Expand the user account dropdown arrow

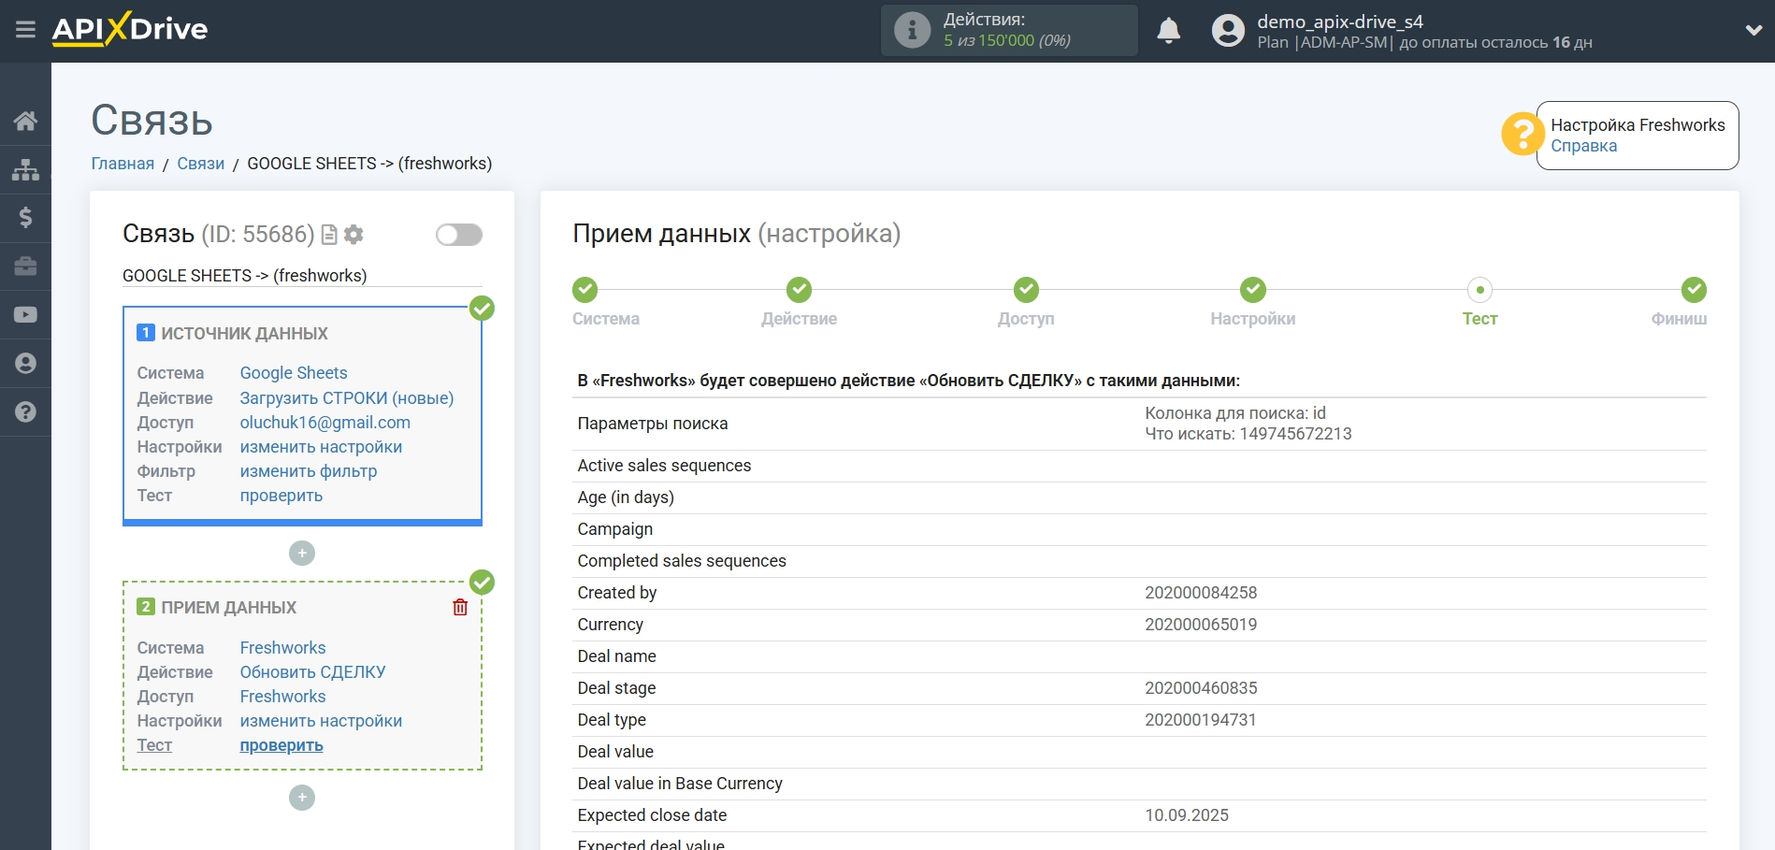(1753, 31)
